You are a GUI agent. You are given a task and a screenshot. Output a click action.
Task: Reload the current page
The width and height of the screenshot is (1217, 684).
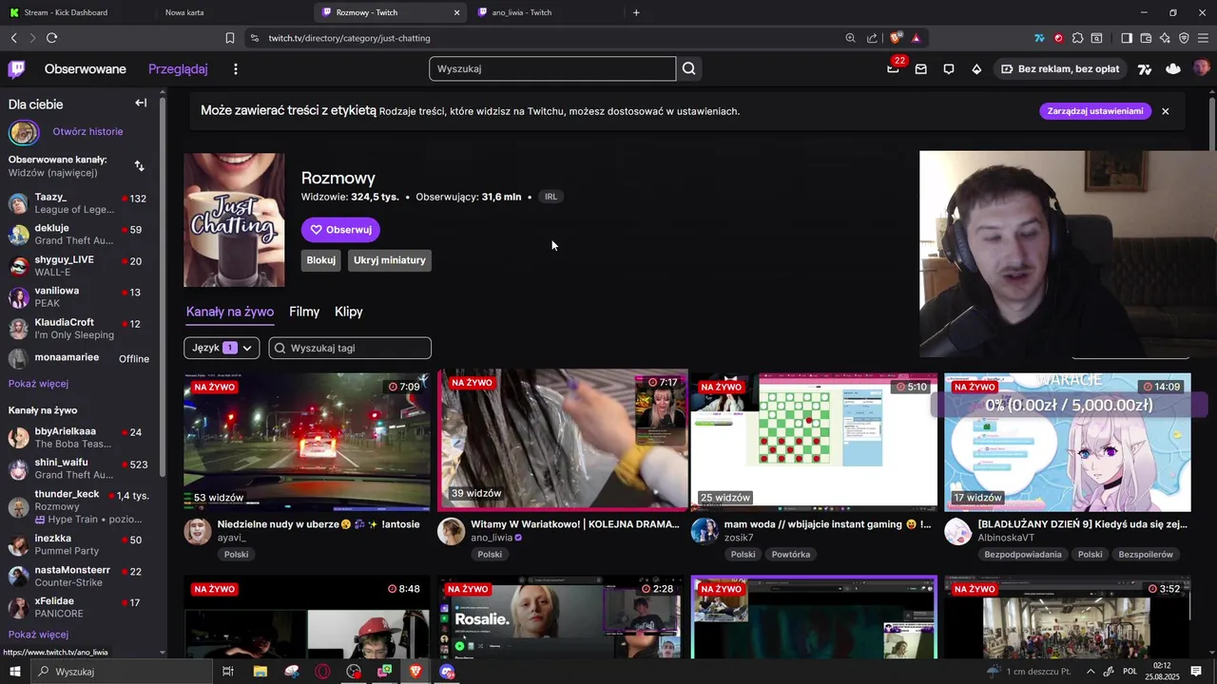click(x=51, y=38)
